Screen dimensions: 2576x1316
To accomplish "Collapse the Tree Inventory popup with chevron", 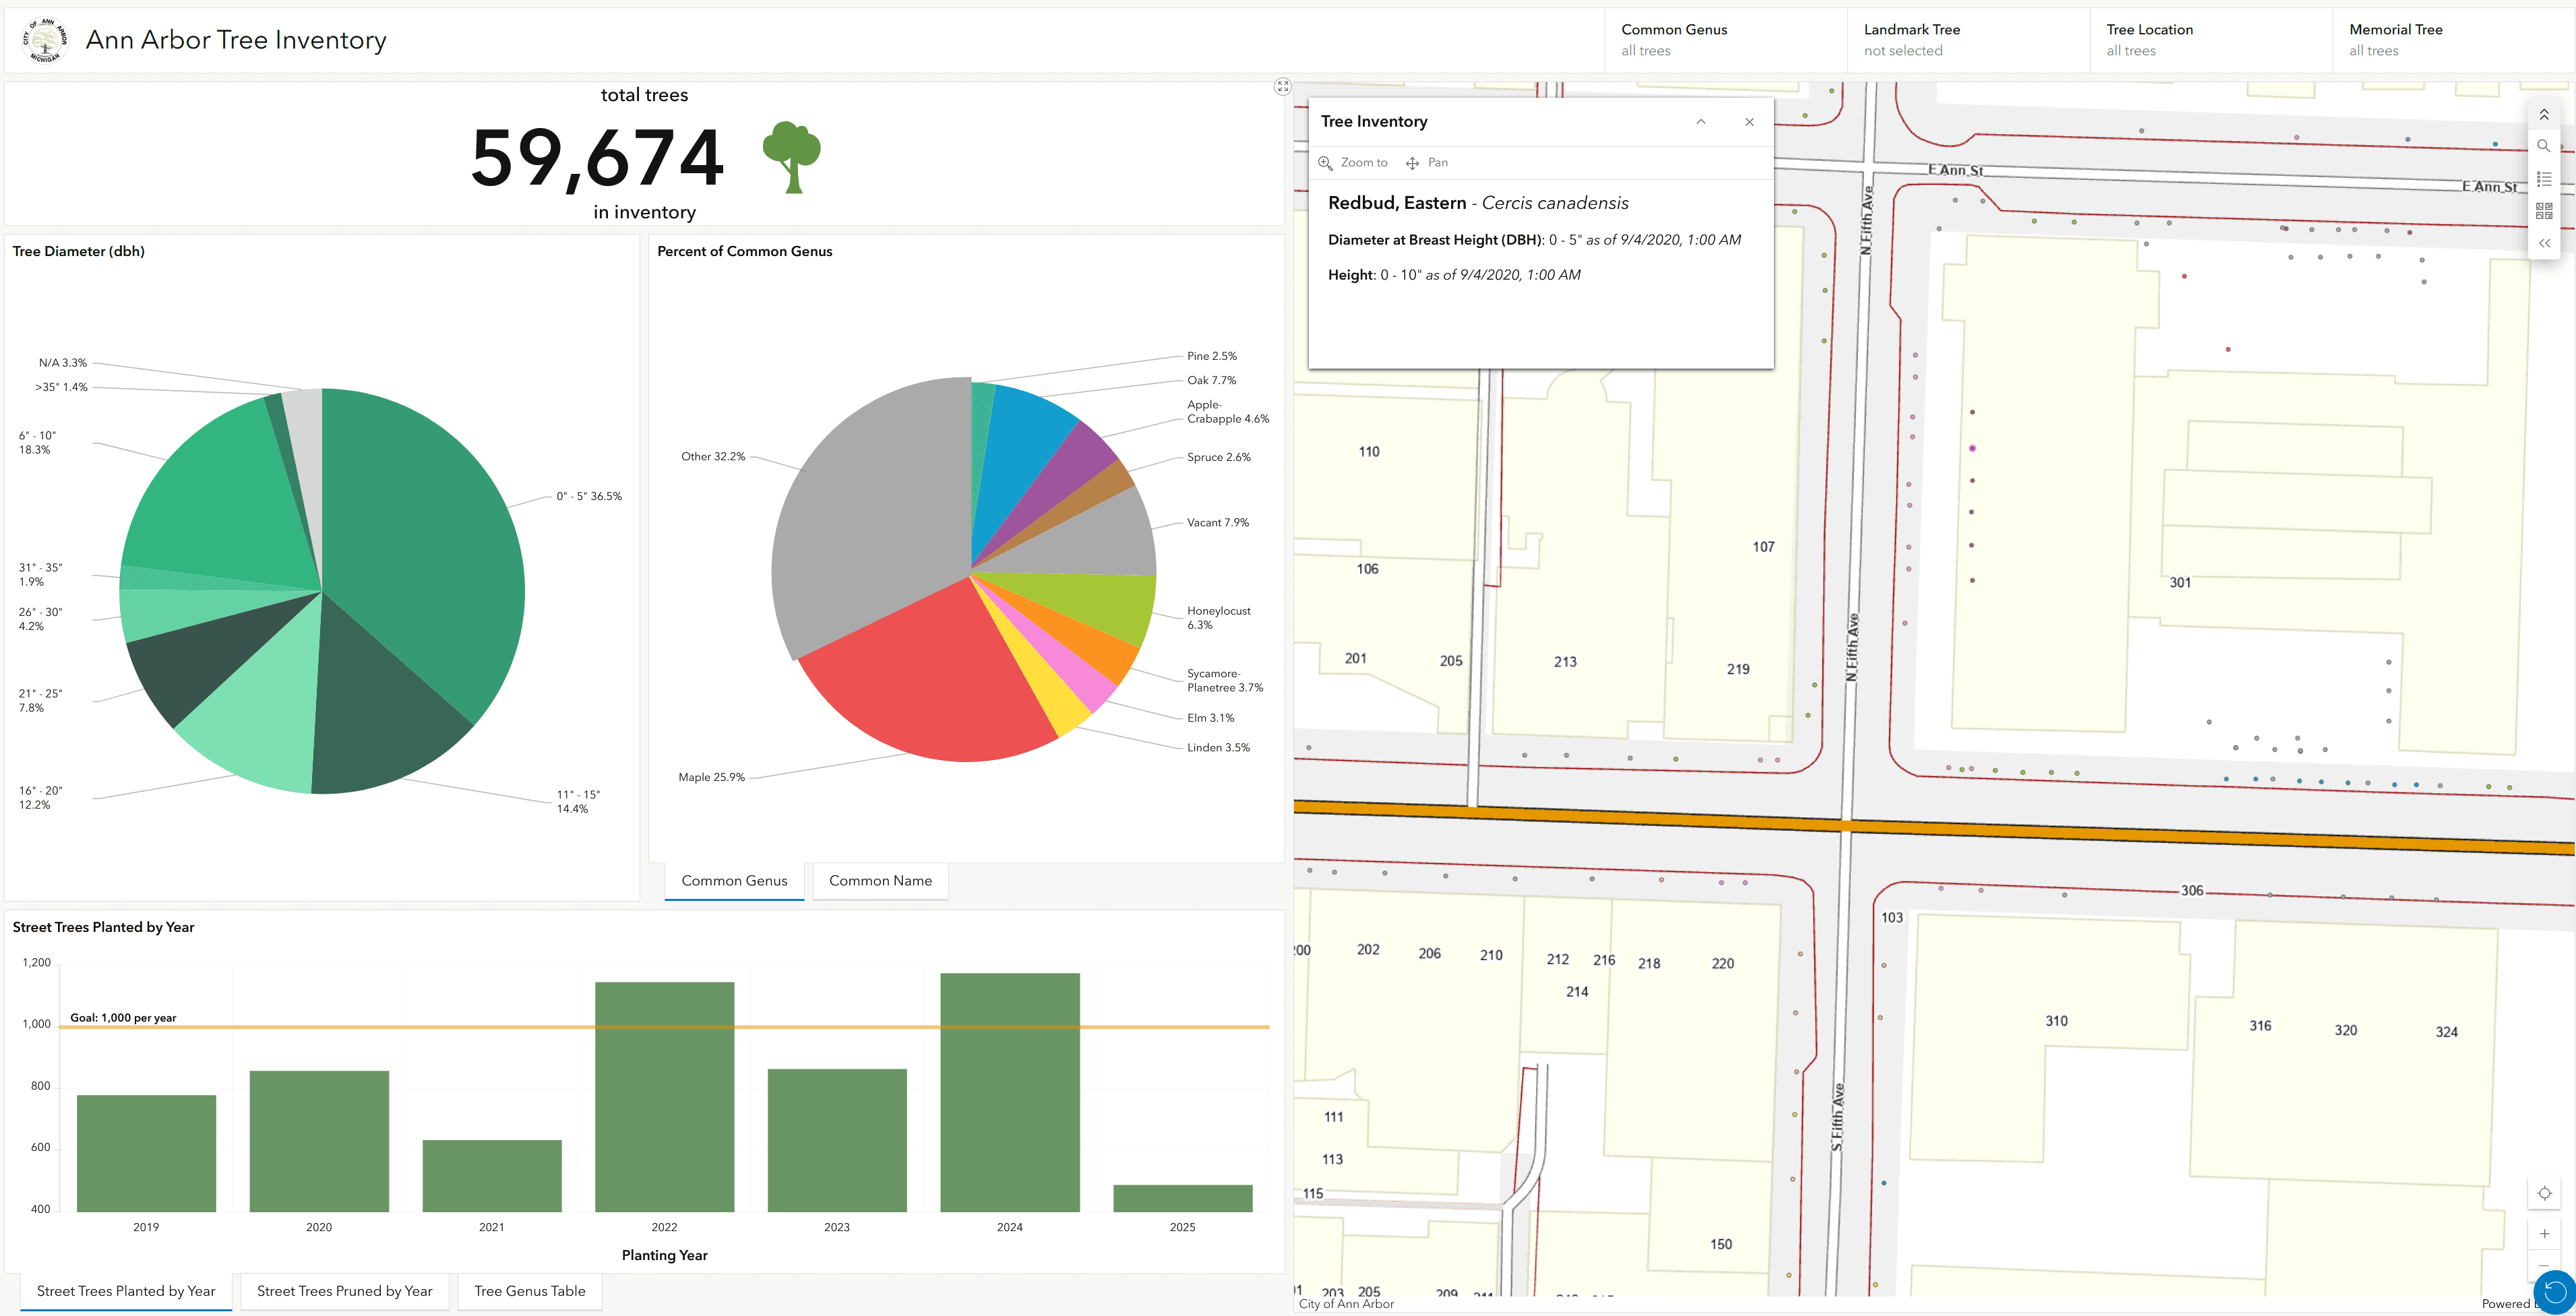I will pyautogui.click(x=1701, y=121).
